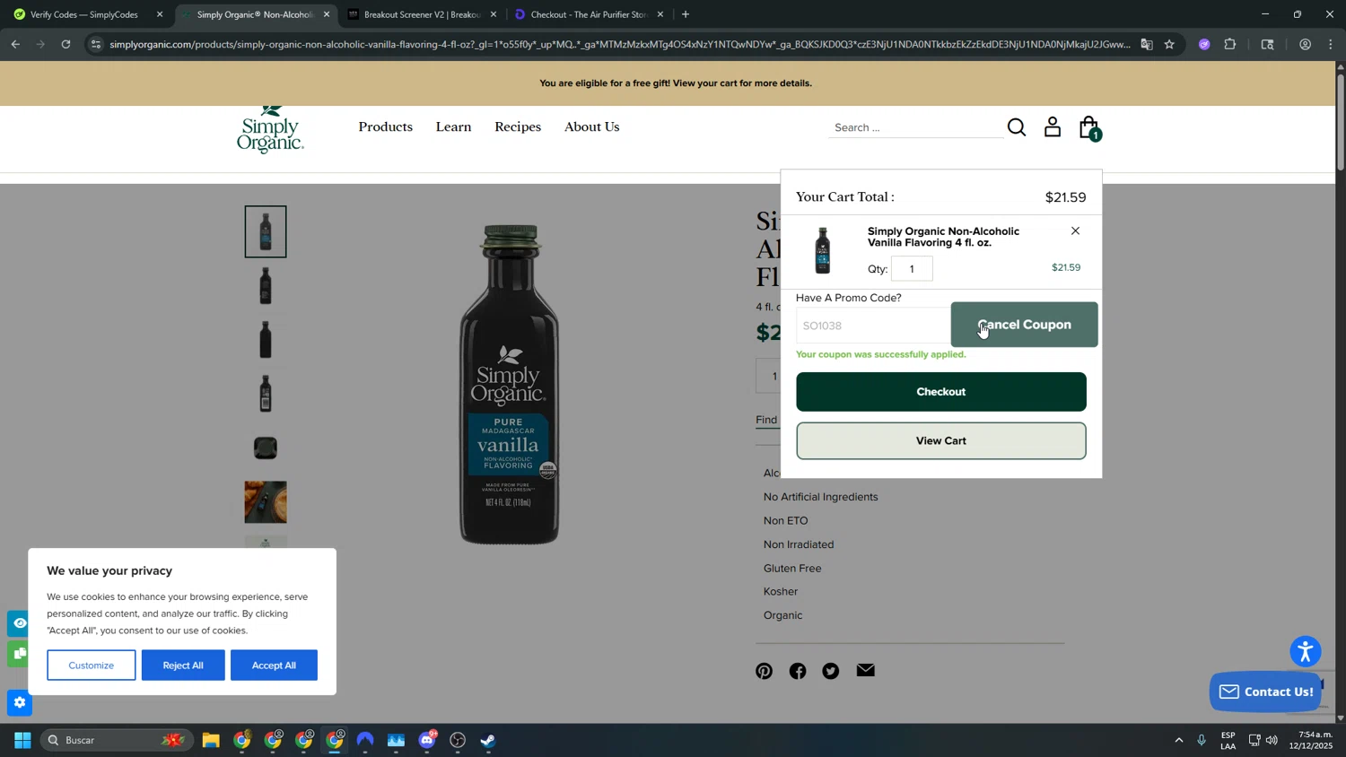The image size is (1346, 757).
Task: Go back in browser history
Action: [x=15, y=44]
